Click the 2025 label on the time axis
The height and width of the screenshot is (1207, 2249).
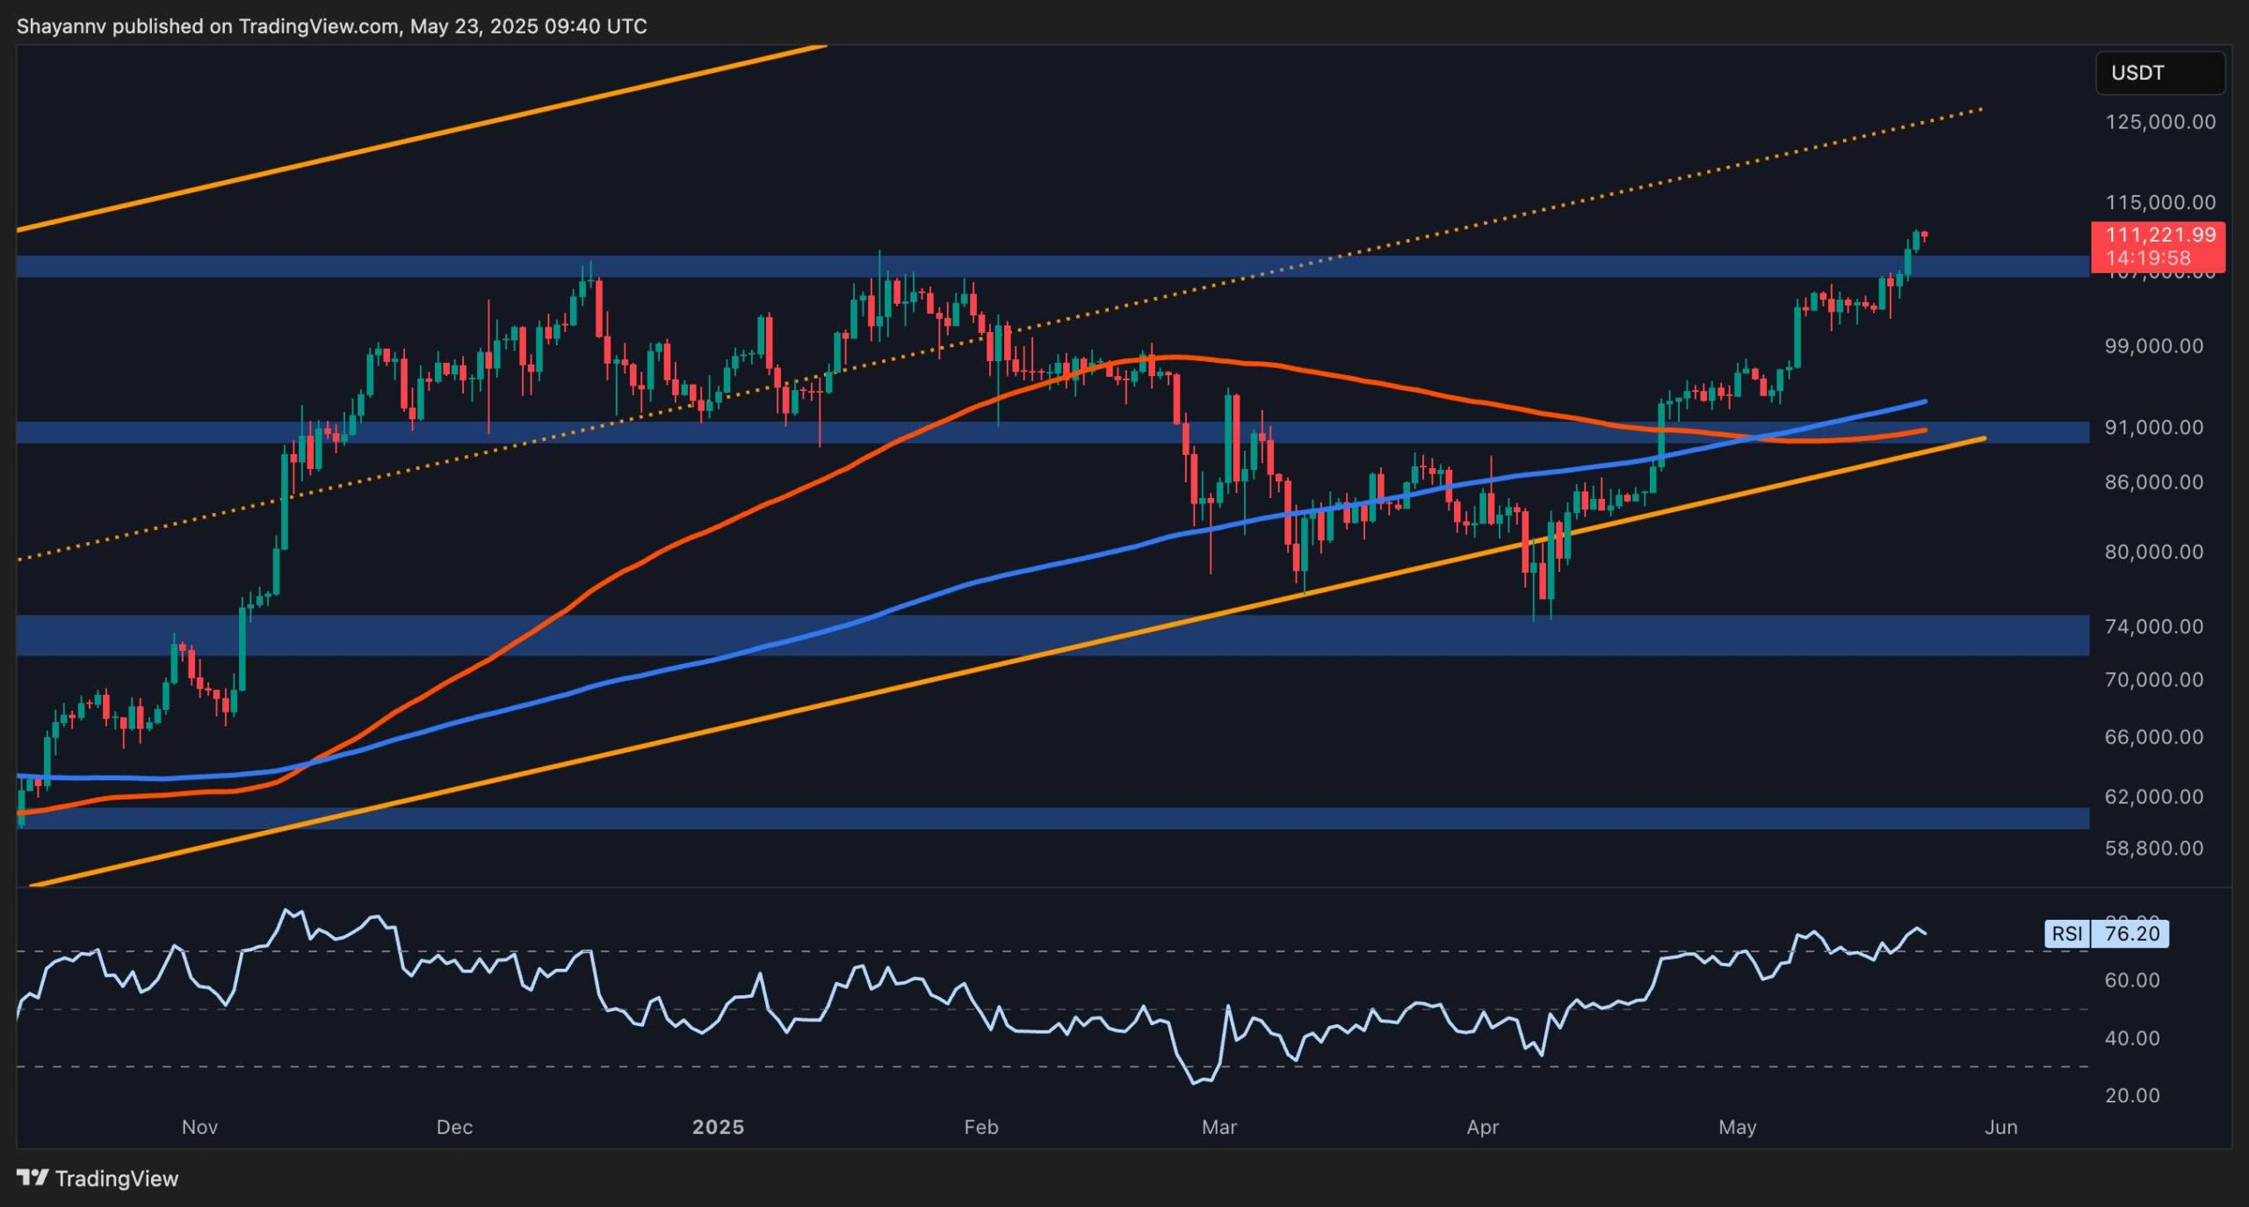pos(720,1125)
